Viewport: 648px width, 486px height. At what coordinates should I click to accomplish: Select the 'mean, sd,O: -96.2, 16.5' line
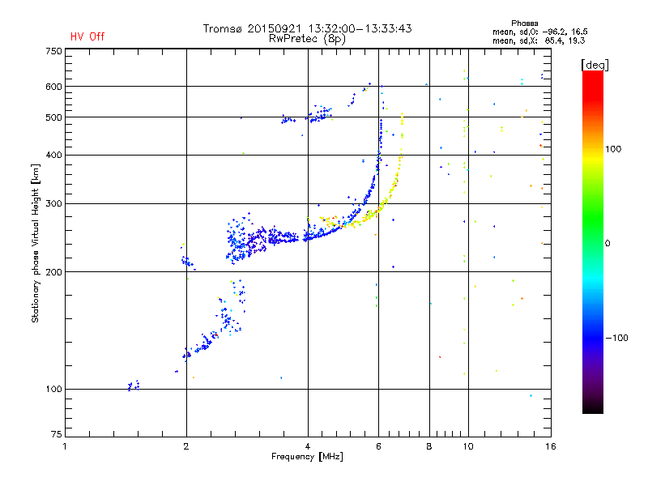coord(539,32)
